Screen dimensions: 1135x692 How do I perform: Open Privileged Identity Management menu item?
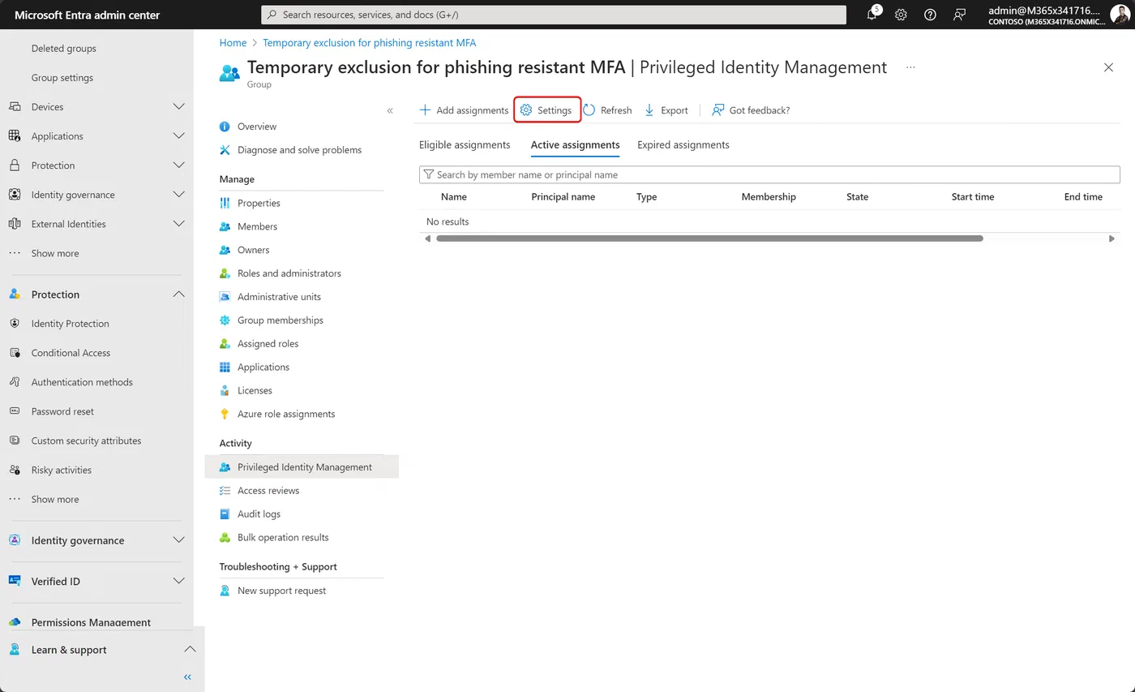tap(302, 467)
